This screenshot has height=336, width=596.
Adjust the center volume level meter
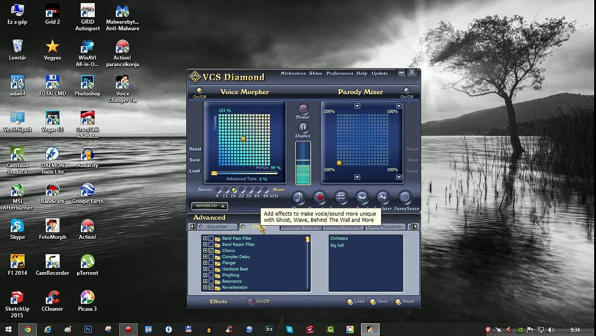303,163
